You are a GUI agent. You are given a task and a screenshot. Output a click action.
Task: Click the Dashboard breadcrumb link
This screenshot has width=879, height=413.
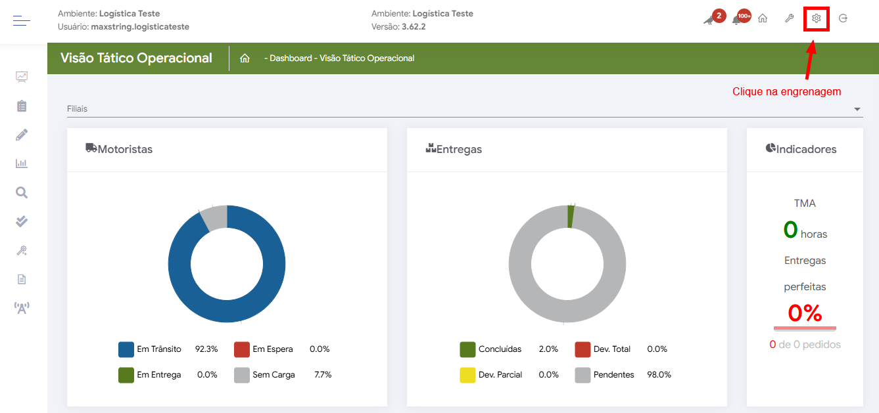(290, 58)
